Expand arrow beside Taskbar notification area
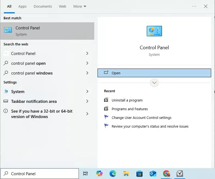Image resolution: width=215 pixels, height=179 pixels. pyautogui.click(x=87, y=101)
